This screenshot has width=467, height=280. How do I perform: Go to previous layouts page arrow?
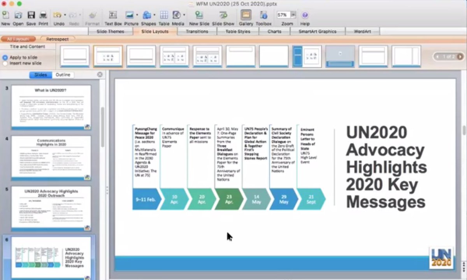point(438,56)
